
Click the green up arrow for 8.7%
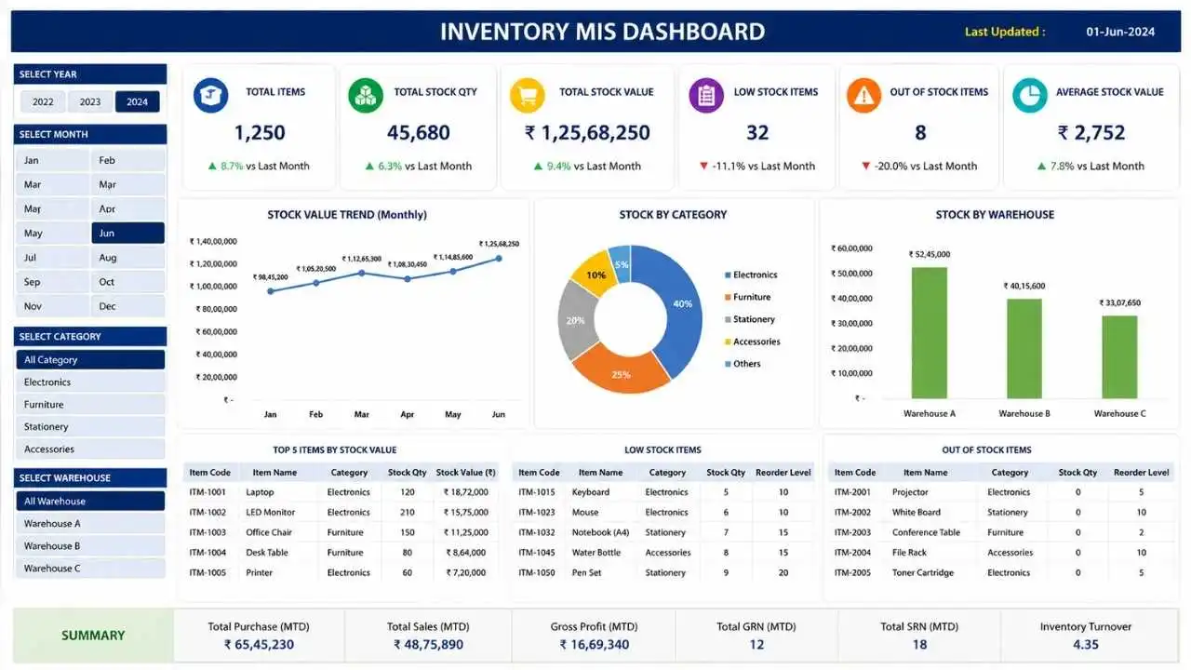[212, 166]
